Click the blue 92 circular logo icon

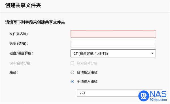point(144,96)
